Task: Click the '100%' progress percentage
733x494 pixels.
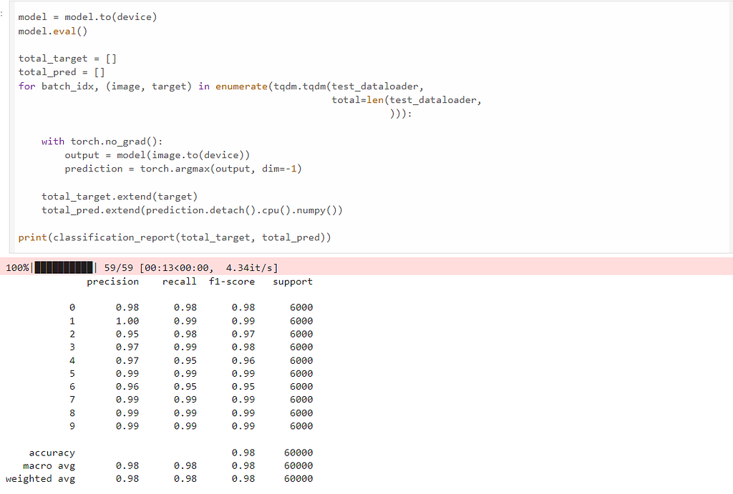Action: pos(17,267)
